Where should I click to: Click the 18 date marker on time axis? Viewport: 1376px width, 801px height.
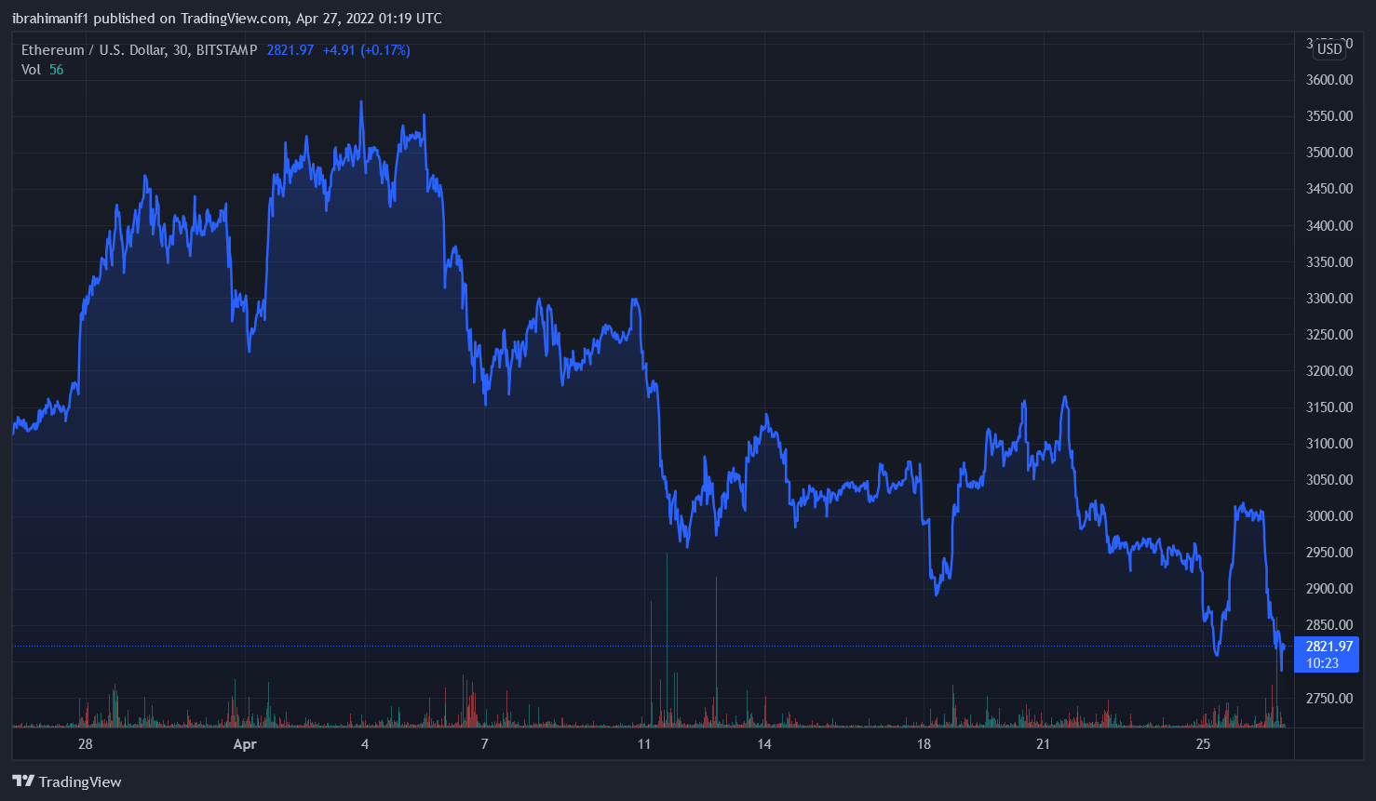point(924,744)
